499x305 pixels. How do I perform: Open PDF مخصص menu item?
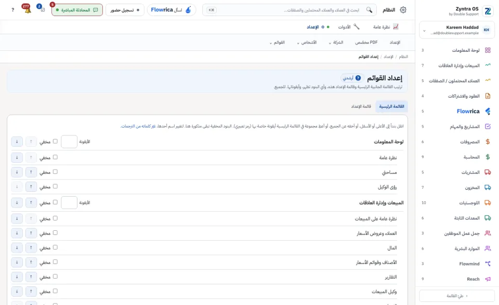(366, 42)
